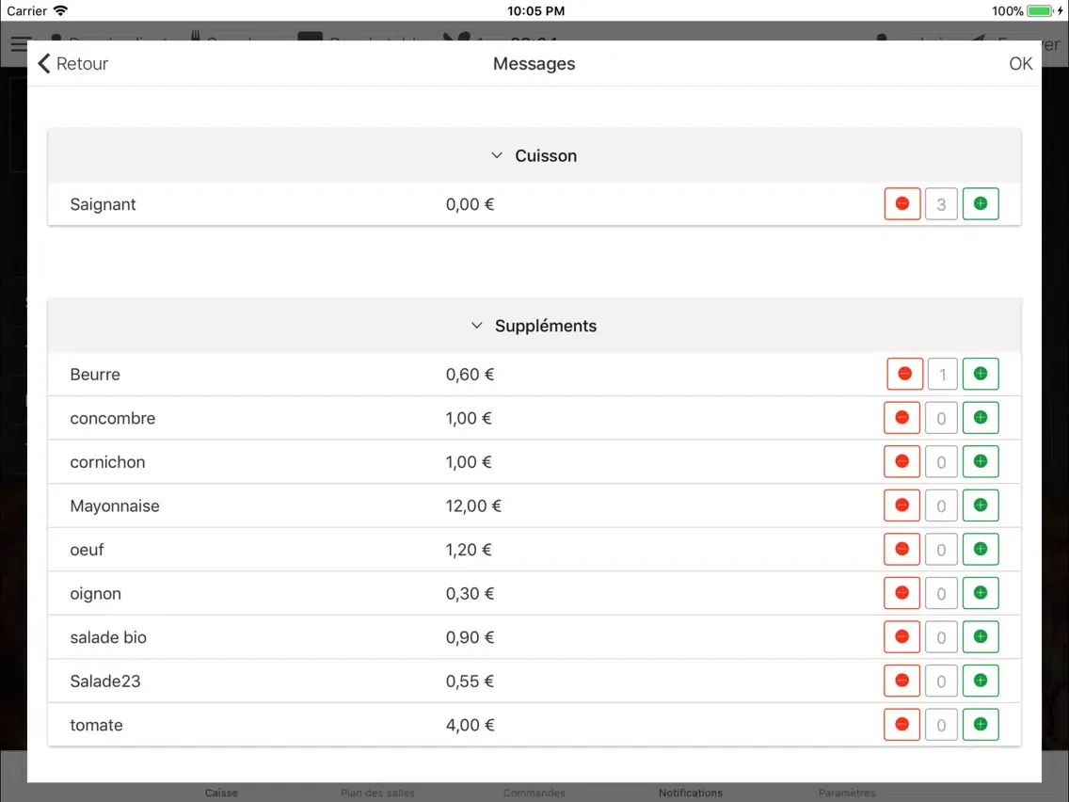This screenshot has height=802, width=1069.
Task: Open the hamburger menu behind the dialog
Action: point(19,44)
